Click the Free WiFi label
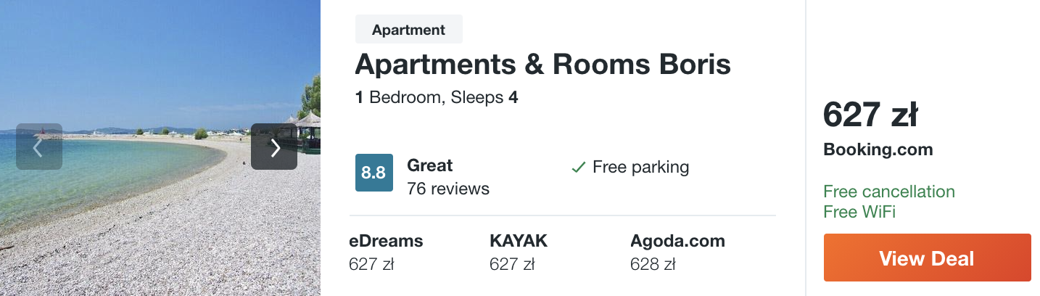Viewport: 1040px width, 296px height. click(x=859, y=212)
